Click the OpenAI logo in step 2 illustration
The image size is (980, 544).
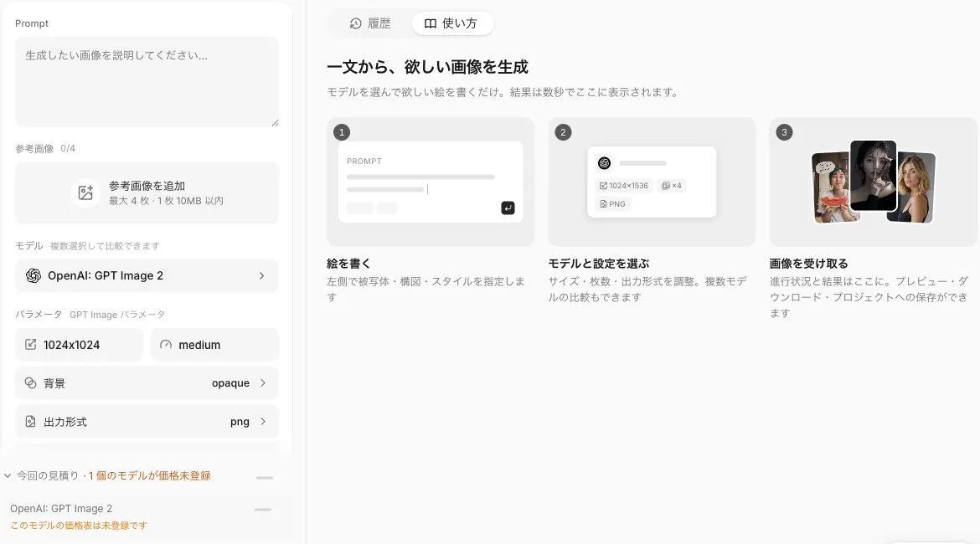click(x=605, y=163)
